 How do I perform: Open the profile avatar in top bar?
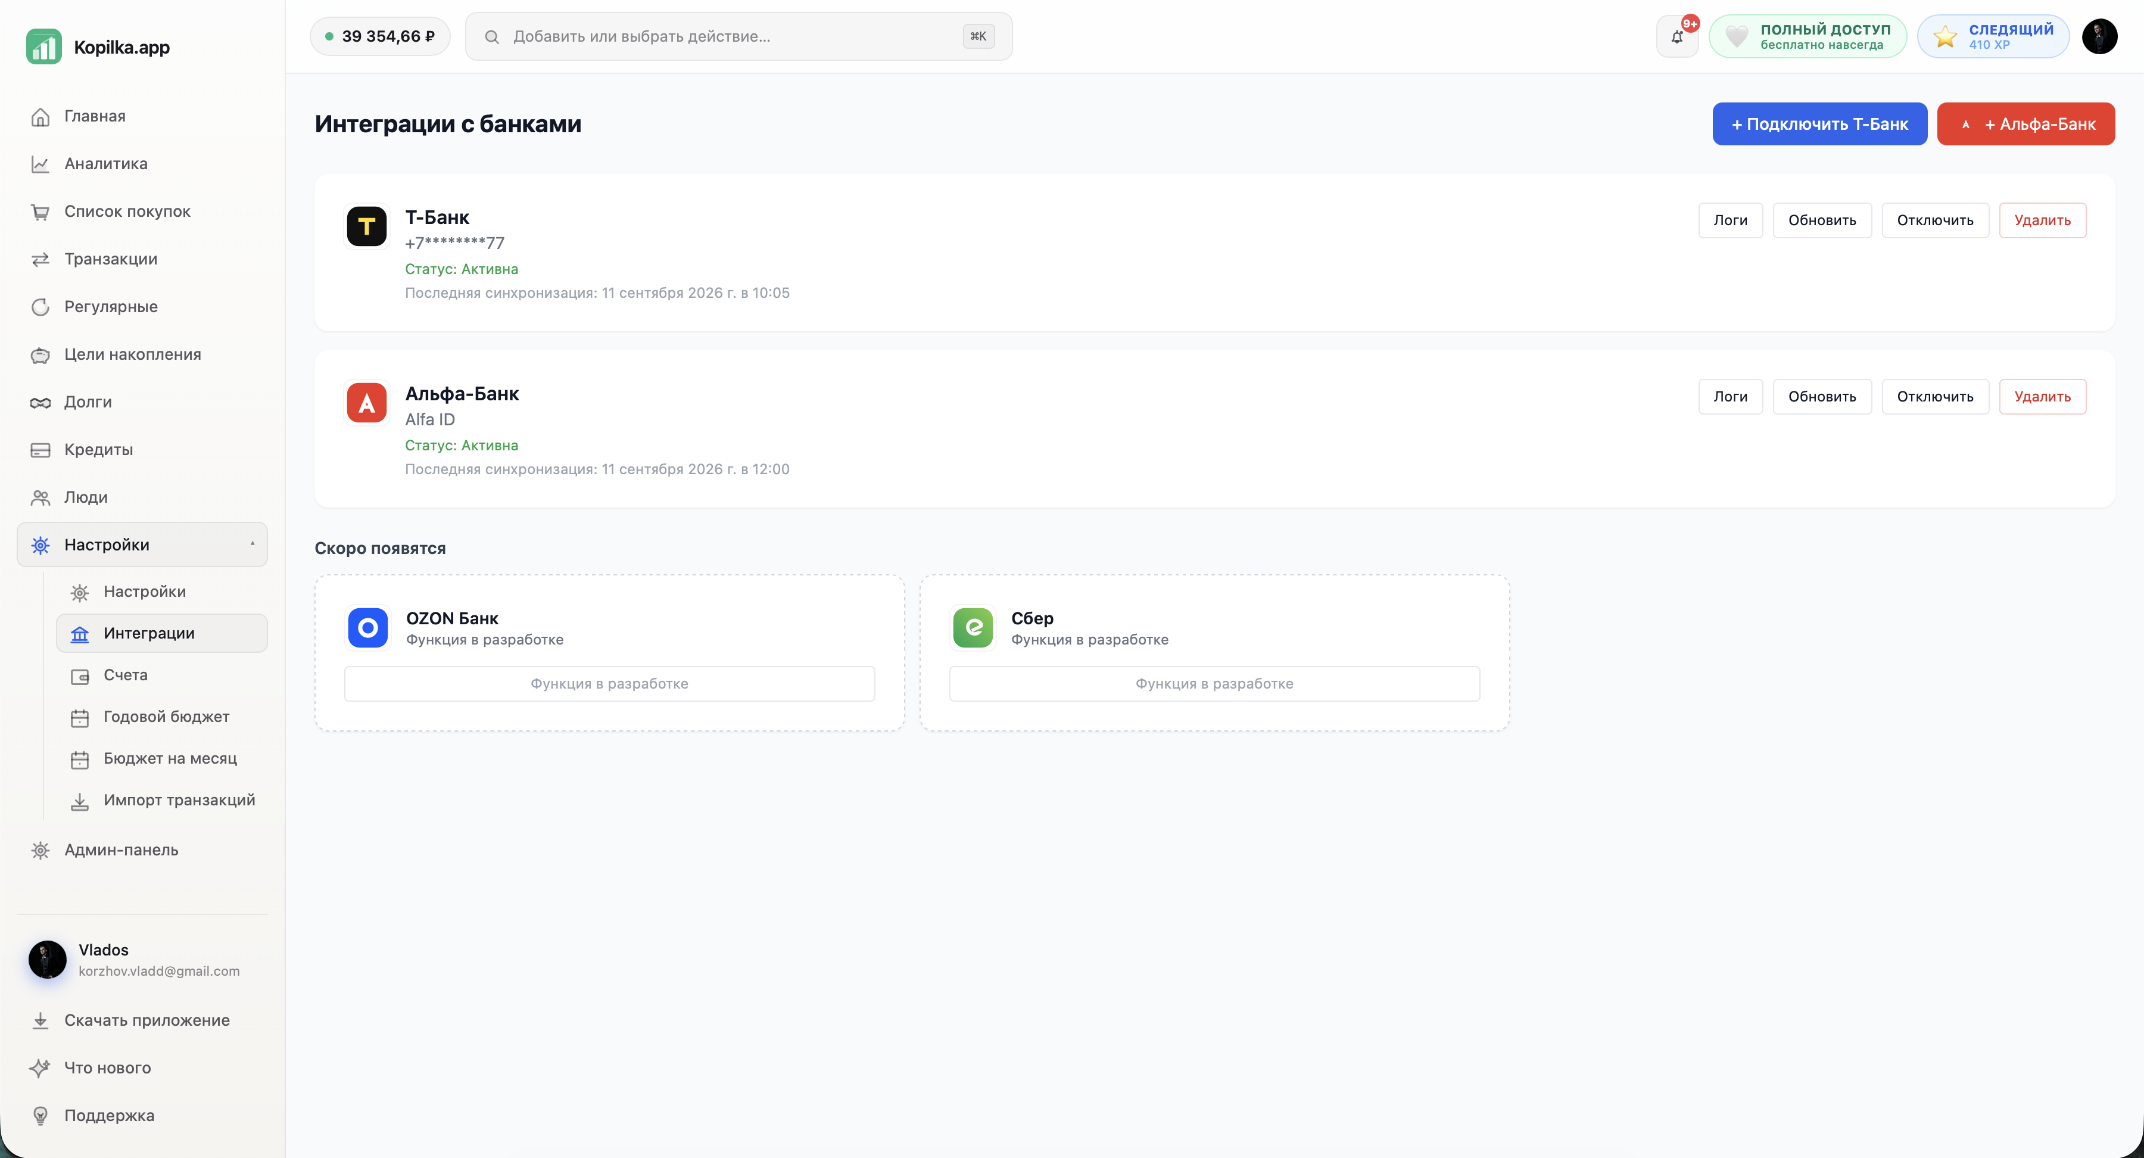tap(2099, 36)
